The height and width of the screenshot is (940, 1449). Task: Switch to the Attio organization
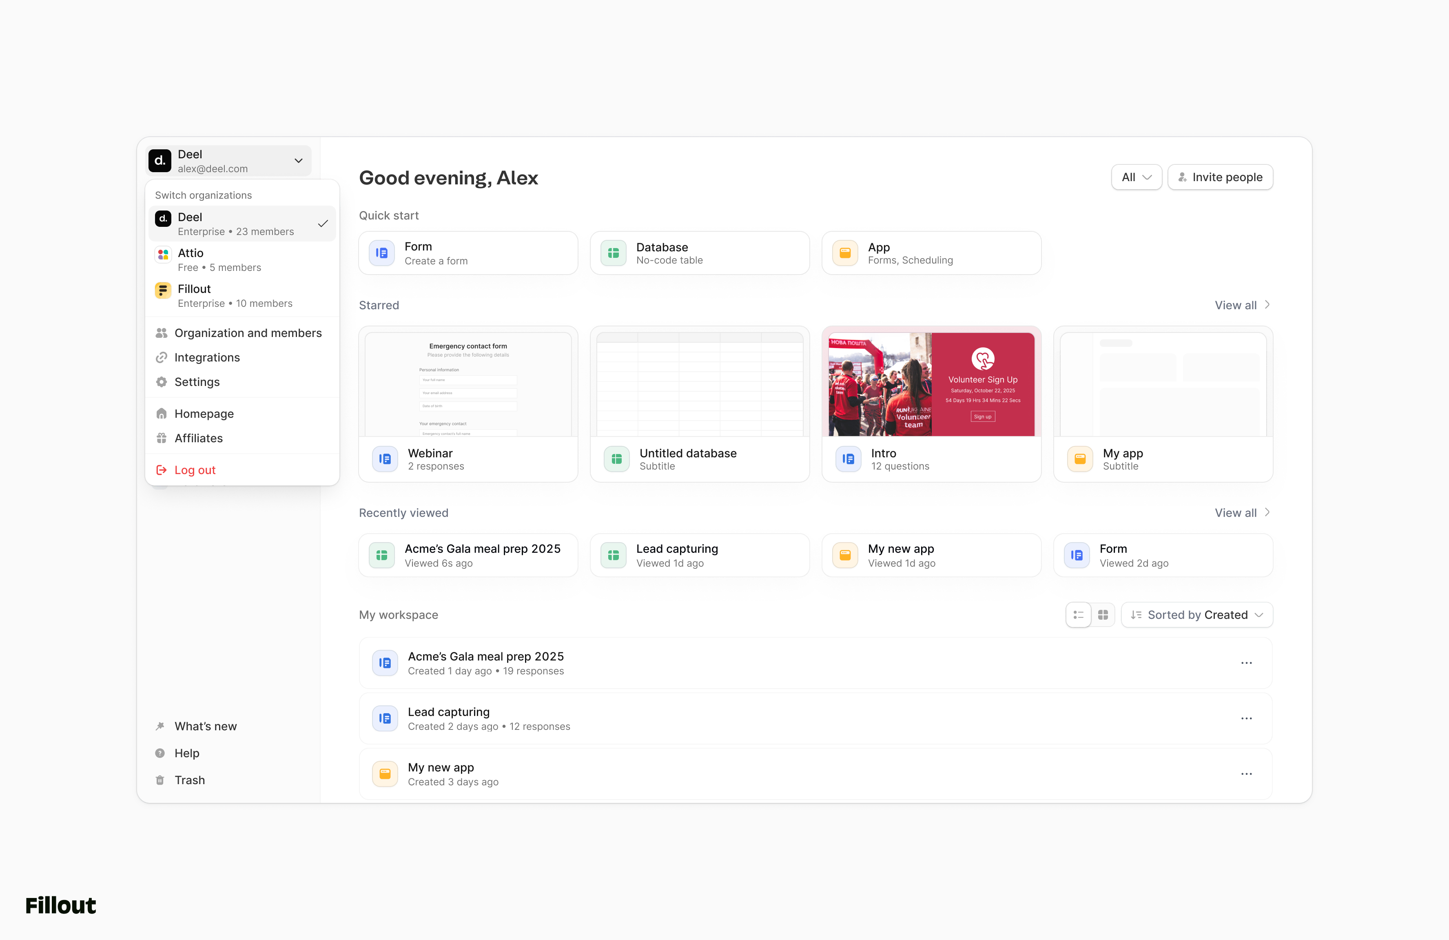click(241, 259)
